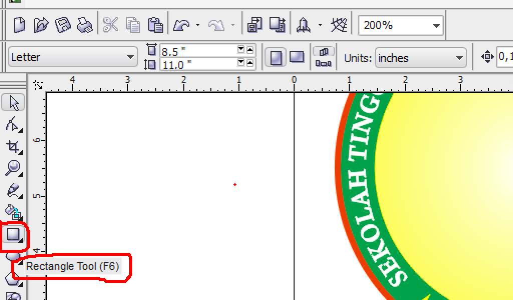Click the nudge offset field

pyautogui.click(x=504, y=57)
